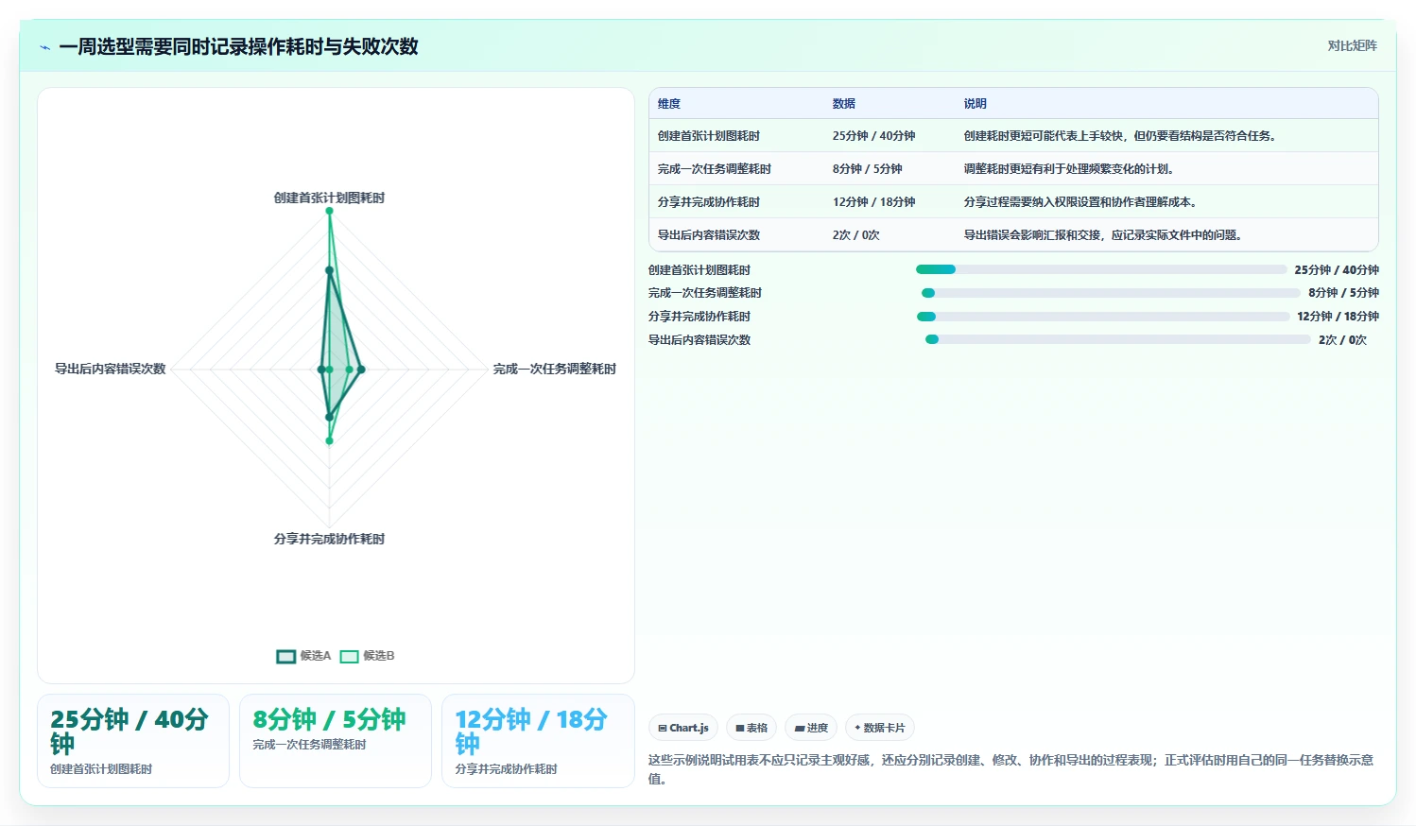
Task: Select the Chart.js chip
Action: [683, 728]
